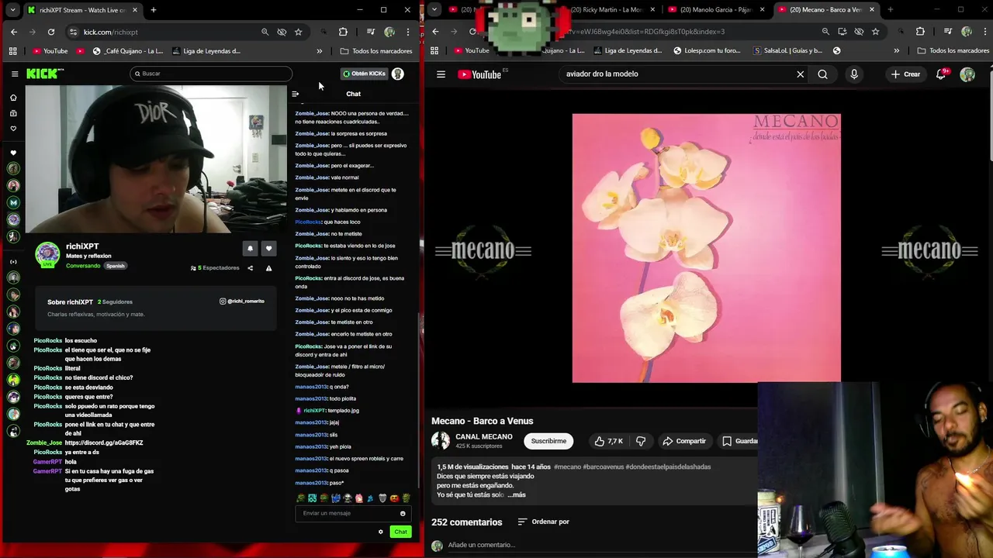
Task: Open Chrome three-dot menu in Kick window
Action: click(x=408, y=32)
